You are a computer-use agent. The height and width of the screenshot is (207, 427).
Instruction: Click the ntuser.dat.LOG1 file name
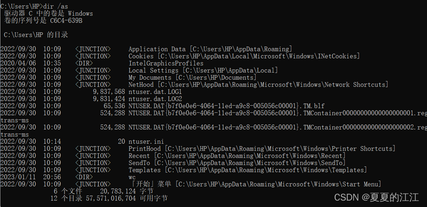(x=155, y=92)
